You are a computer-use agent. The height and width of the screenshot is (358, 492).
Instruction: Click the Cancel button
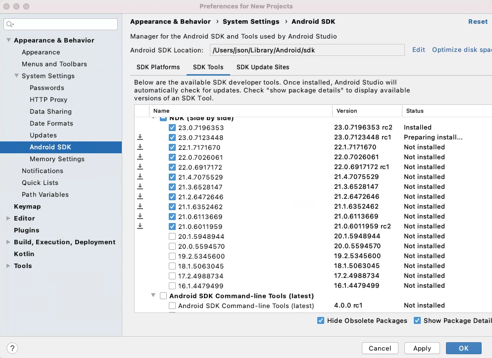[x=380, y=348]
